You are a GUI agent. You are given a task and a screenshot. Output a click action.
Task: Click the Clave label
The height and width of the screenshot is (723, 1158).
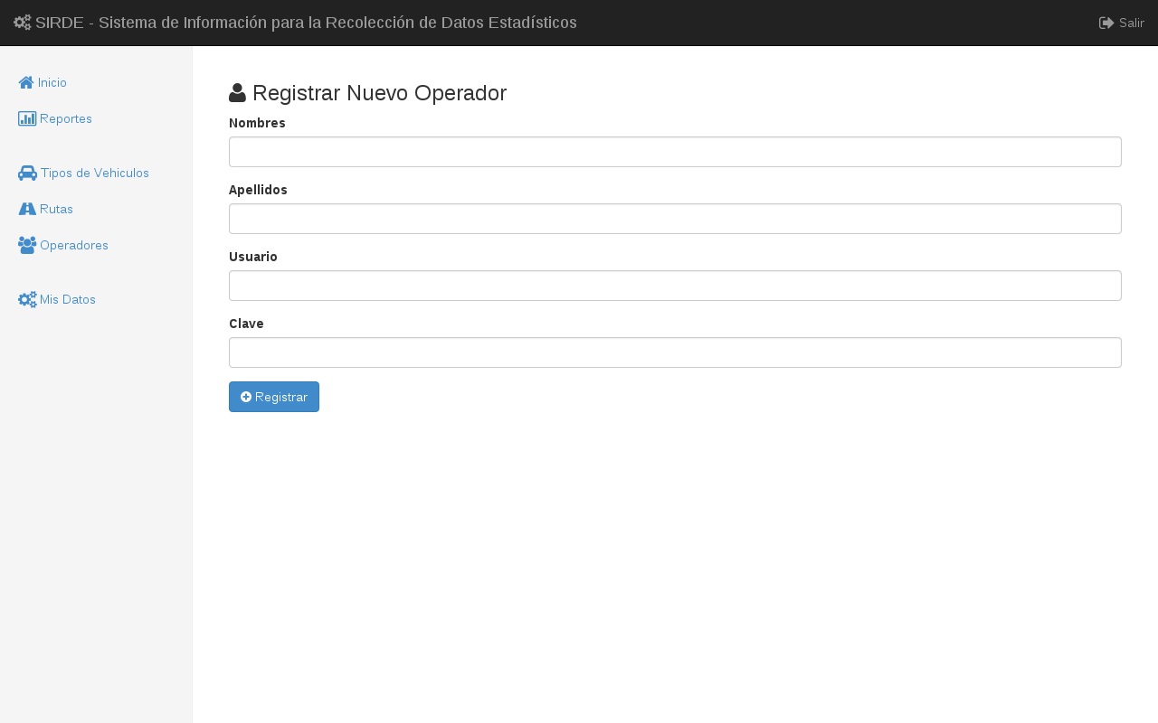coord(246,324)
